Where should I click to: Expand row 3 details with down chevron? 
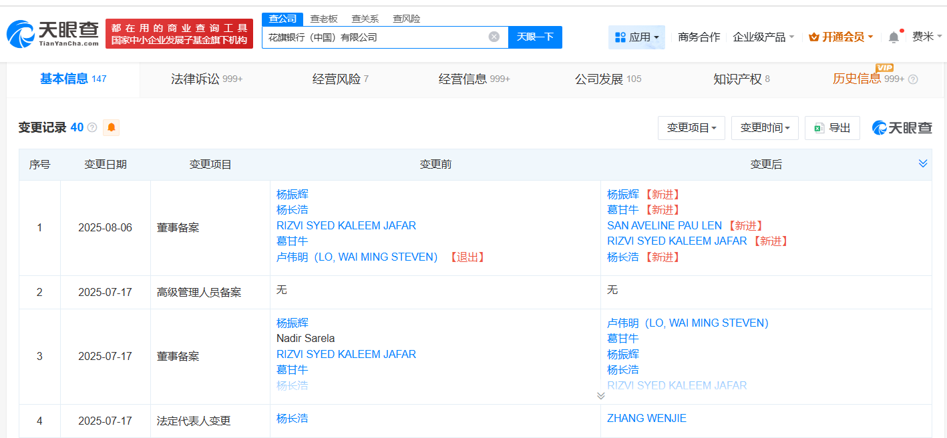(x=600, y=395)
